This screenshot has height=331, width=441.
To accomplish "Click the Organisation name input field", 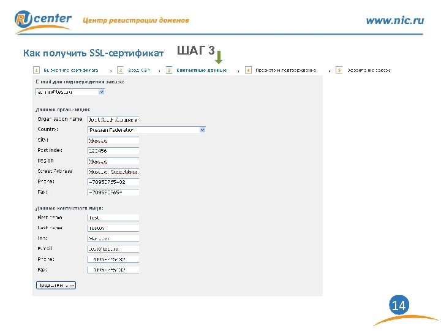I will (113, 120).
